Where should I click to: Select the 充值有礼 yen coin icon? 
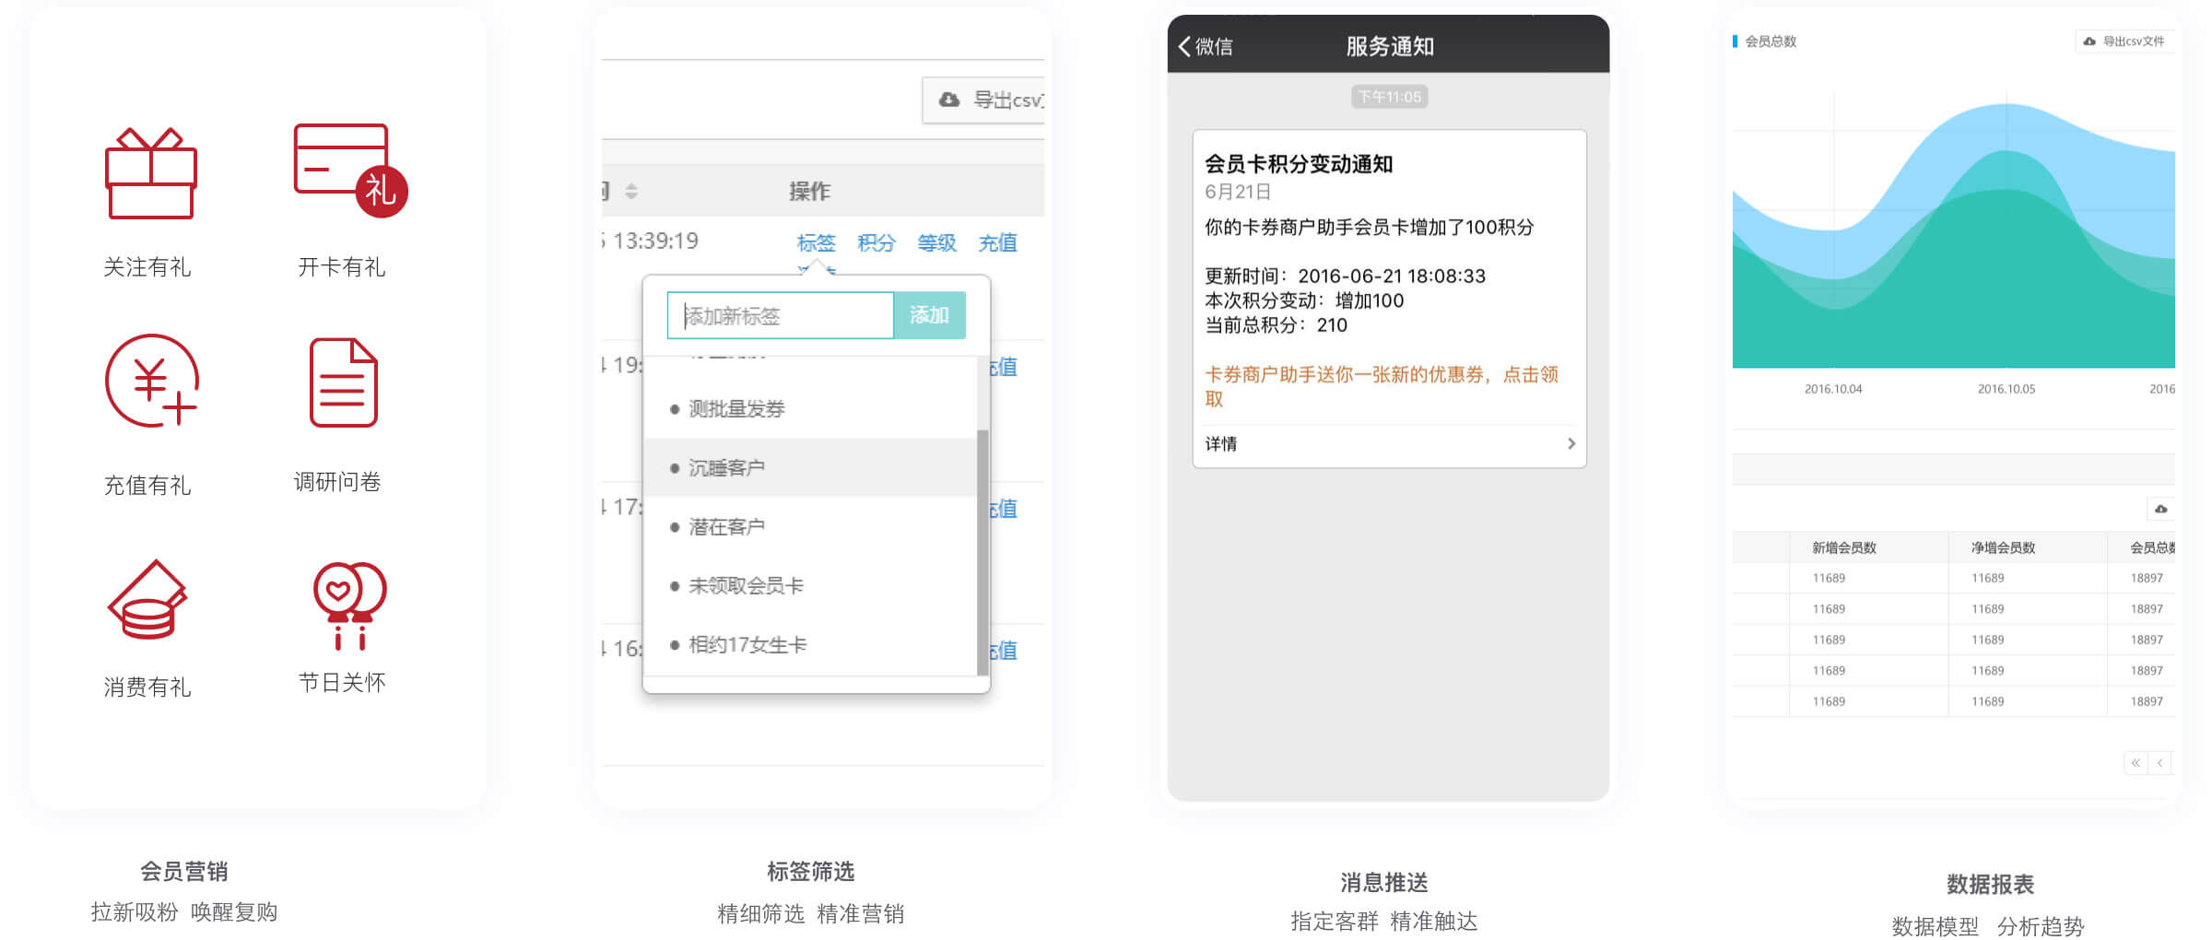click(152, 381)
